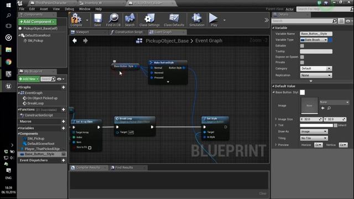
Task: Click Add New button in My Blueprint
Action: pos(29,79)
